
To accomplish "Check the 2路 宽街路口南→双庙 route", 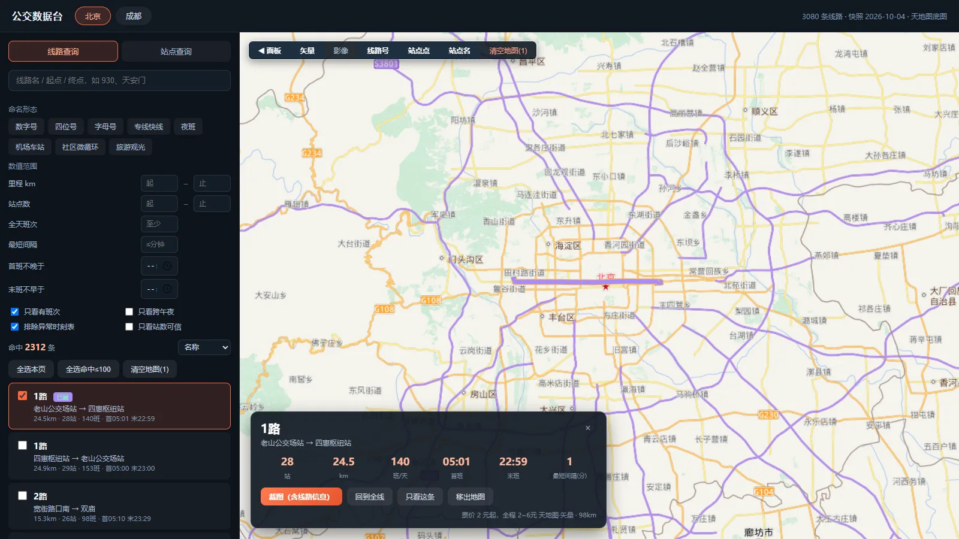I will tap(22, 496).
